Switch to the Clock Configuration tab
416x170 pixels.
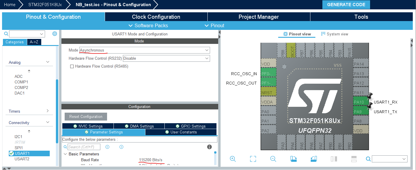pos(156,17)
